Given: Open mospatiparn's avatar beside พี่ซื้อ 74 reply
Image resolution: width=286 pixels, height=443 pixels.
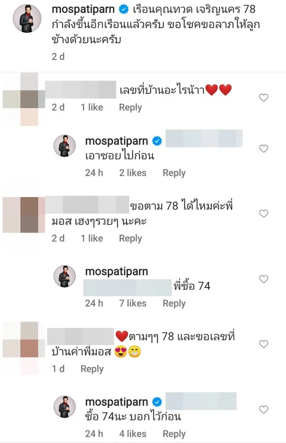Looking at the screenshot, I should pyautogui.click(x=65, y=276).
